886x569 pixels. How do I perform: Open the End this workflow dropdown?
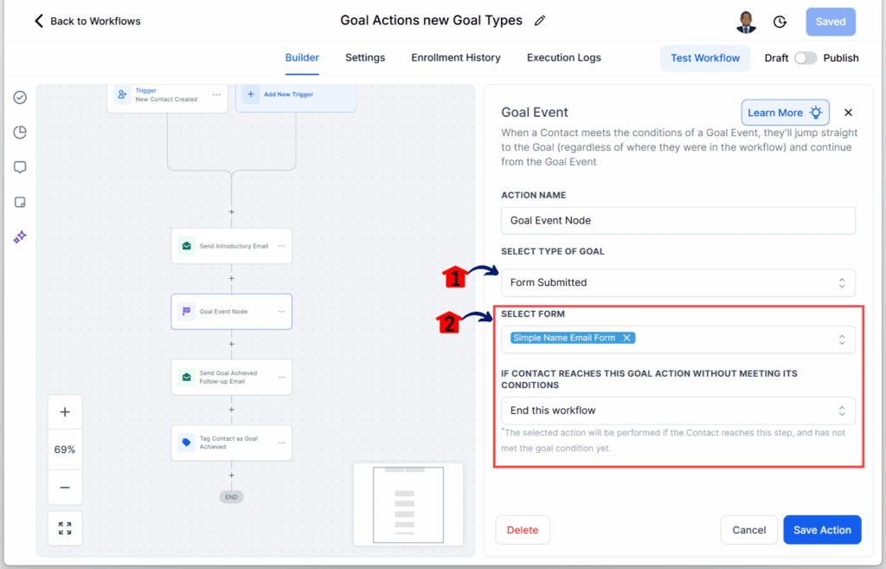[x=677, y=411]
